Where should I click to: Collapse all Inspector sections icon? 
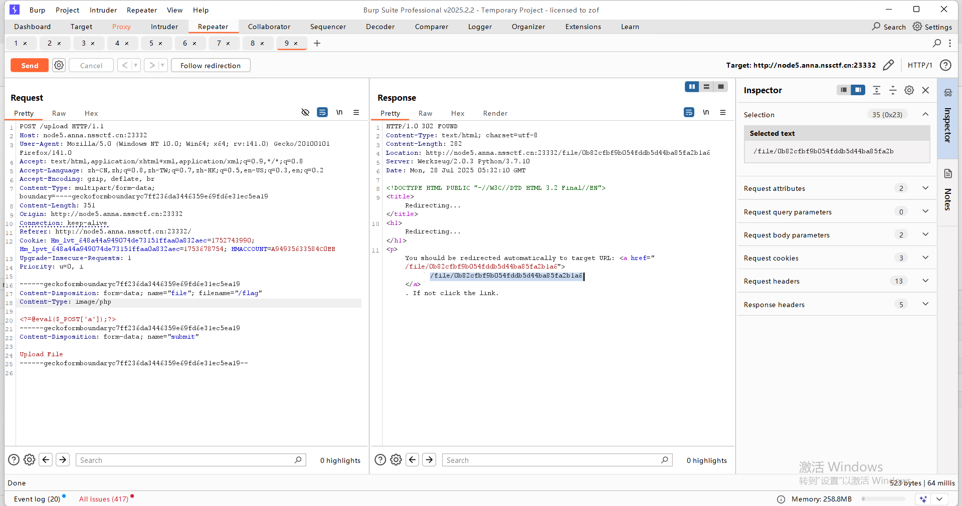pos(893,90)
